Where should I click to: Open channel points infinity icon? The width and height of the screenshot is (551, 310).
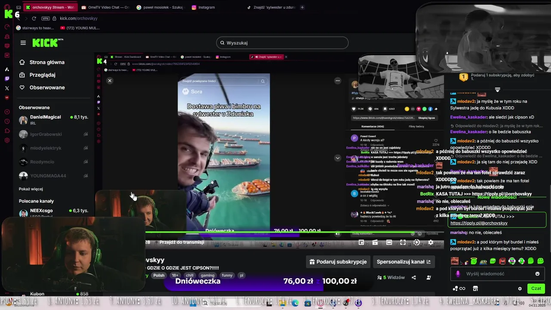pyautogui.click(x=459, y=288)
